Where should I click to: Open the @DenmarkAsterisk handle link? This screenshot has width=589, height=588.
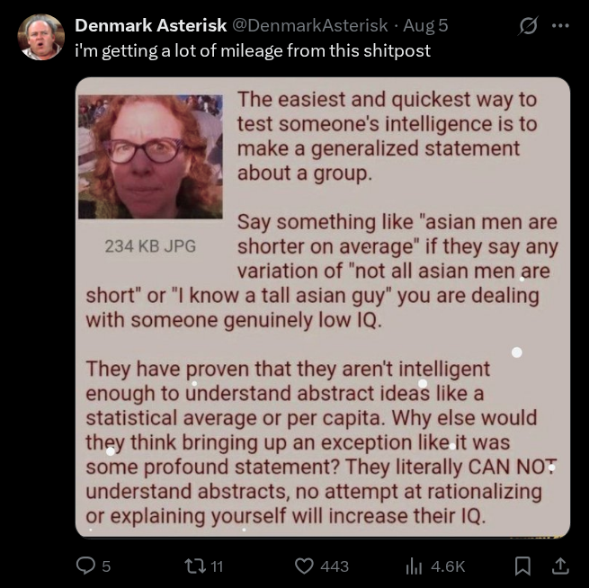310,25
